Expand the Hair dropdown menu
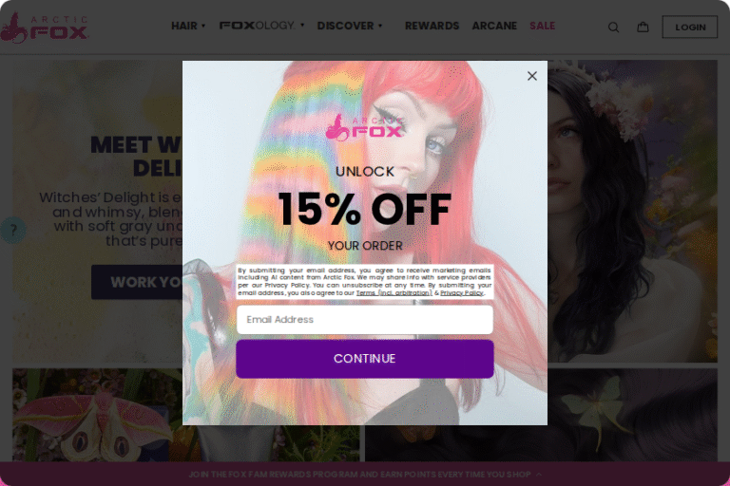This screenshot has height=486, width=730. pyautogui.click(x=188, y=26)
